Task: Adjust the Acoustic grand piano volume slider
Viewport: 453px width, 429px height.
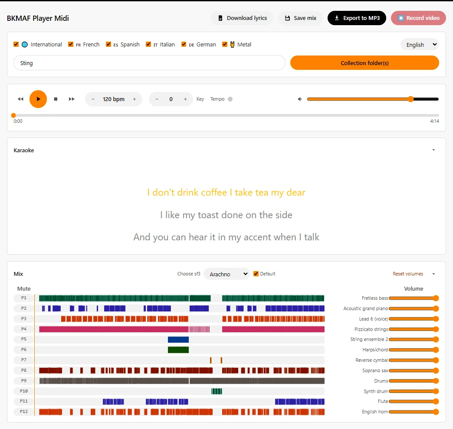Action: pyautogui.click(x=414, y=308)
